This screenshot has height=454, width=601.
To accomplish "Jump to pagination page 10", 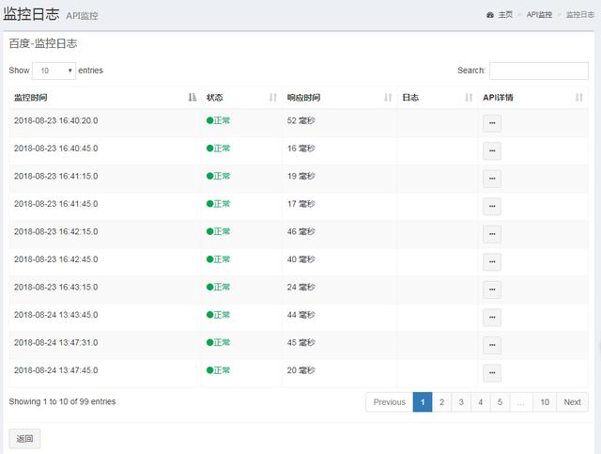I will 545,402.
